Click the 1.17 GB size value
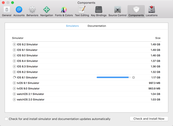This screenshot has width=173, height=126. pyautogui.click(x=156, y=77)
